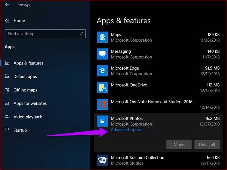The width and height of the screenshot is (227, 170).
Task: Click the Video playback camera icon
Action: click(7, 117)
